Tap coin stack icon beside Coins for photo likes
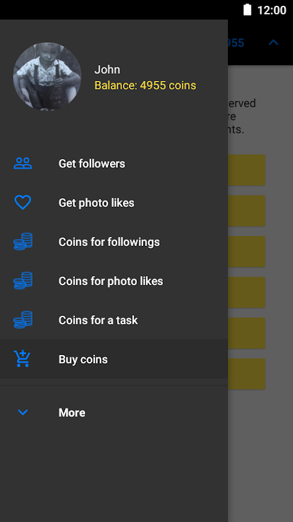 (x=23, y=281)
